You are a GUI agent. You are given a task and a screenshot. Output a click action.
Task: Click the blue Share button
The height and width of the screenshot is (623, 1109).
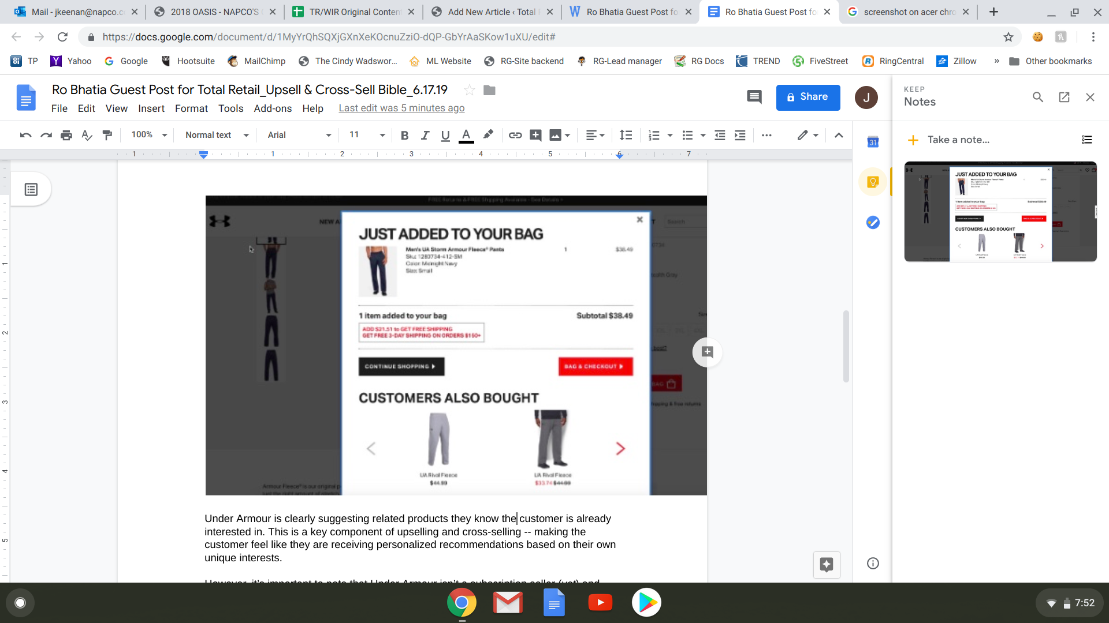[807, 97]
